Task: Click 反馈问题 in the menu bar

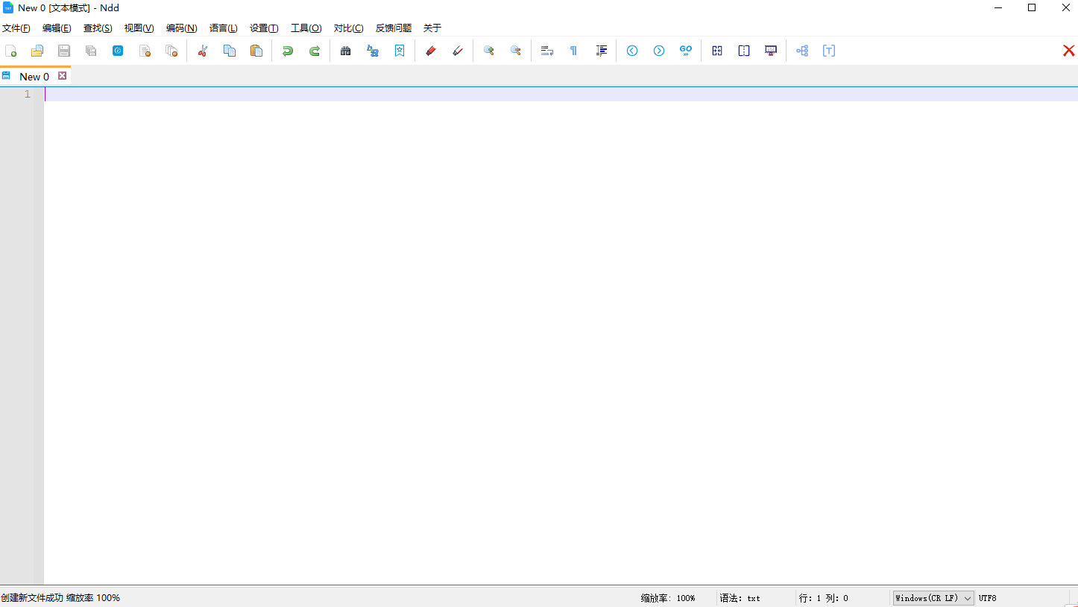Action: pyautogui.click(x=394, y=28)
